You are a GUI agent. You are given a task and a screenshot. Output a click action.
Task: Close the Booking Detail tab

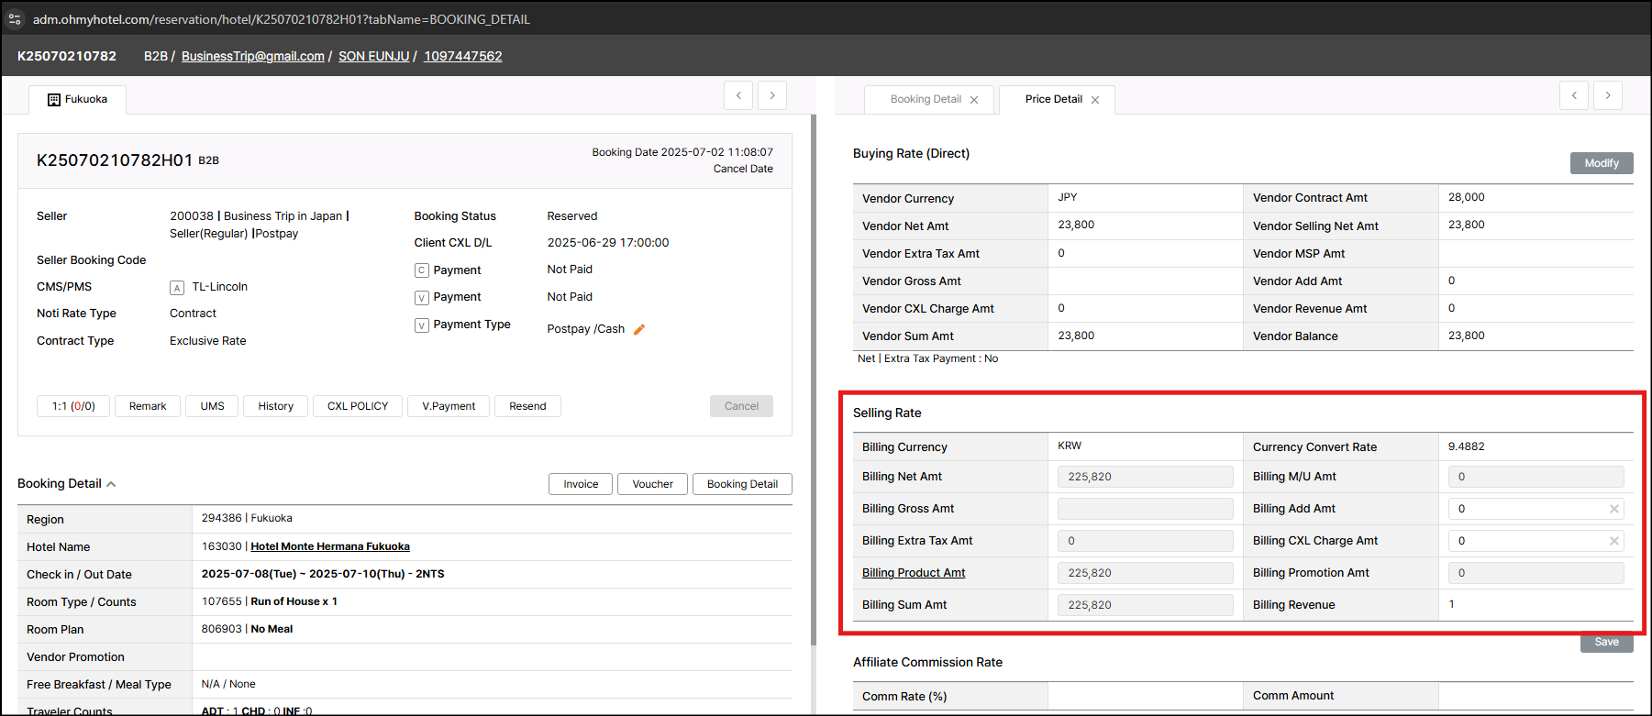pos(974,100)
